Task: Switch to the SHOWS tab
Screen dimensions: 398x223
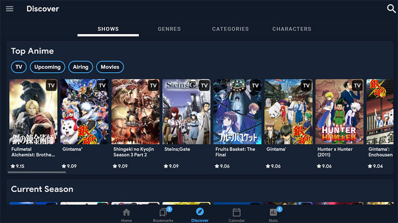Action: tap(108, 29)
